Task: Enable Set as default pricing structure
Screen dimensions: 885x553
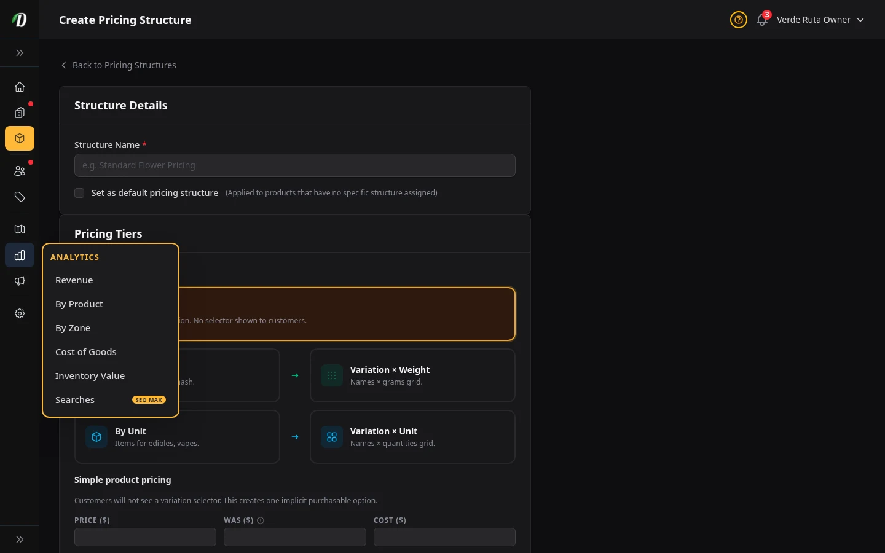Action: coord(79,193)
